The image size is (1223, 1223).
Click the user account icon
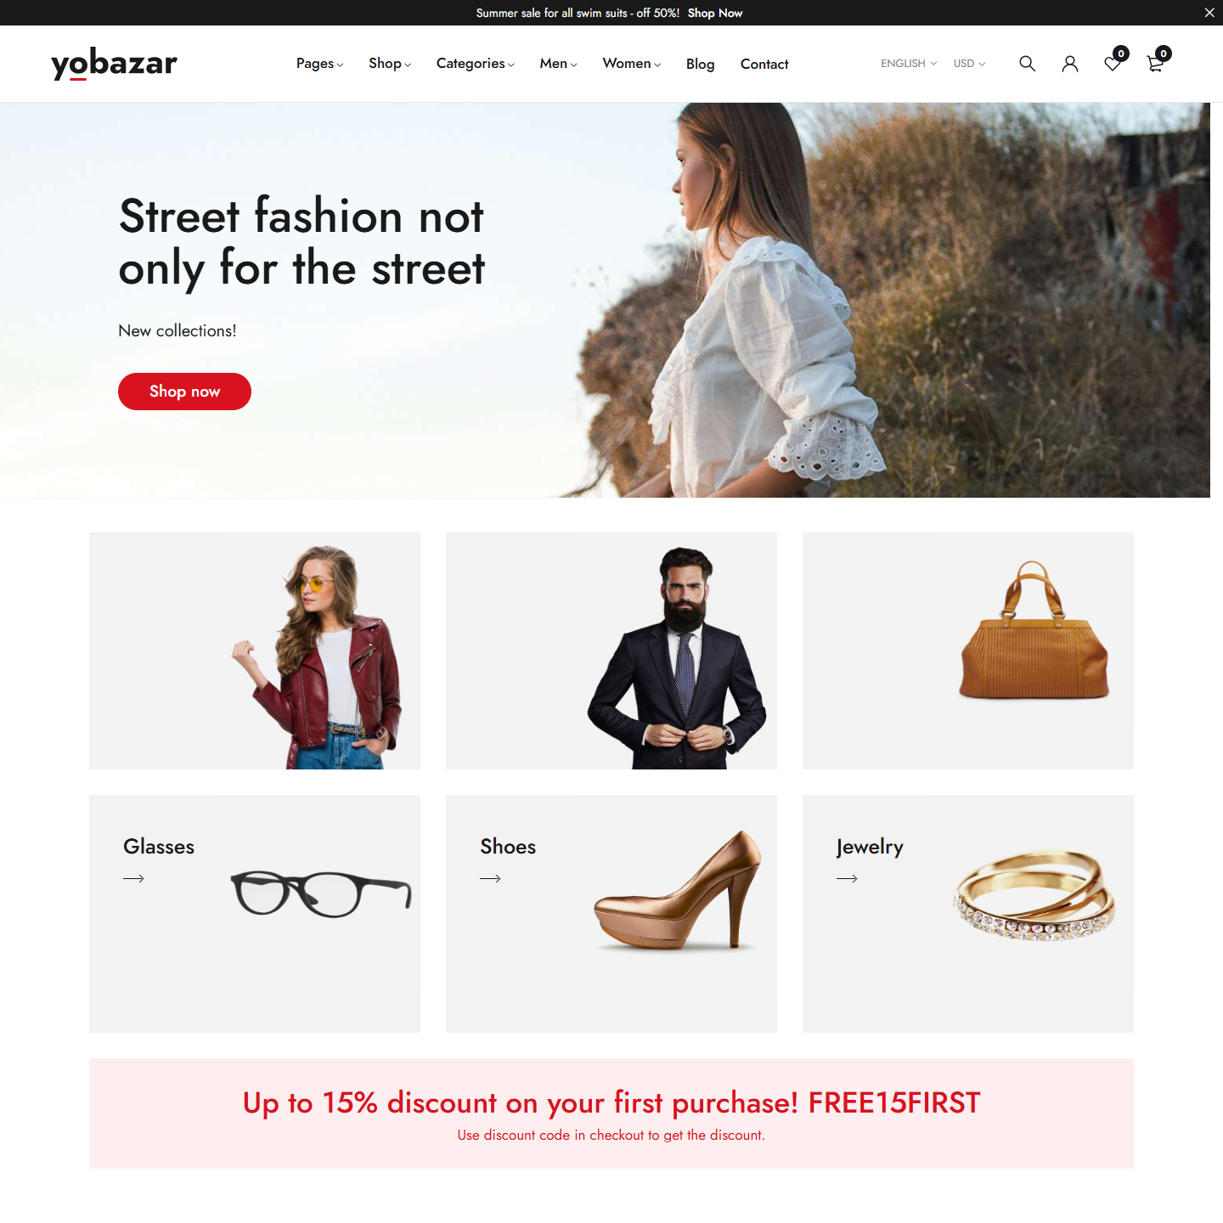coord(1070,64)
